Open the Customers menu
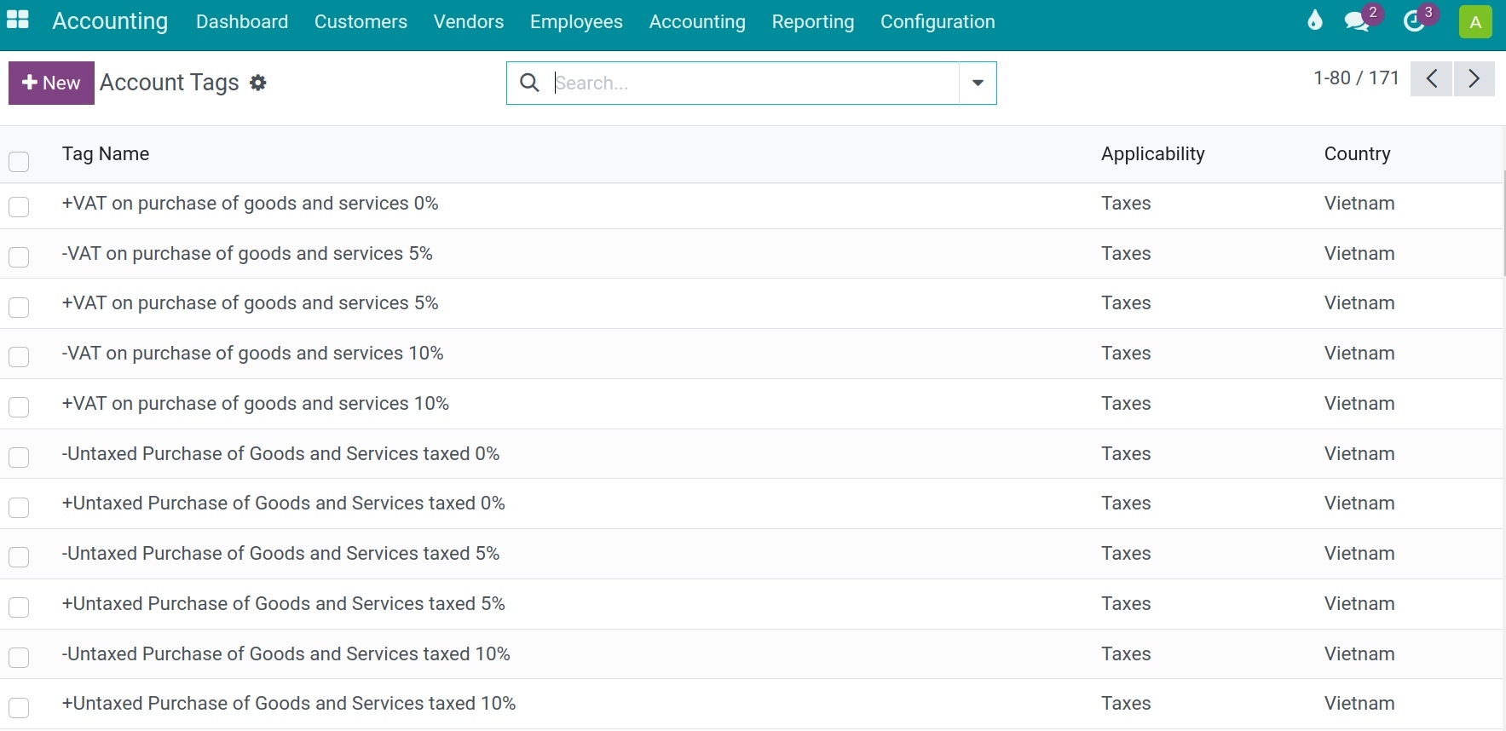 [x=361, y=21]
